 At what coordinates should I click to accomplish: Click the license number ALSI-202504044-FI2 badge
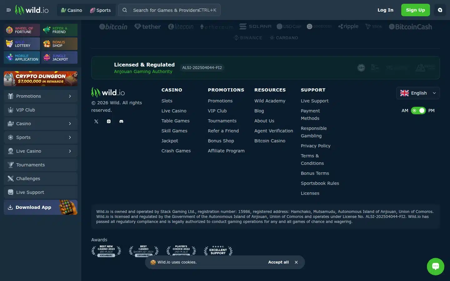click(202, 68)
